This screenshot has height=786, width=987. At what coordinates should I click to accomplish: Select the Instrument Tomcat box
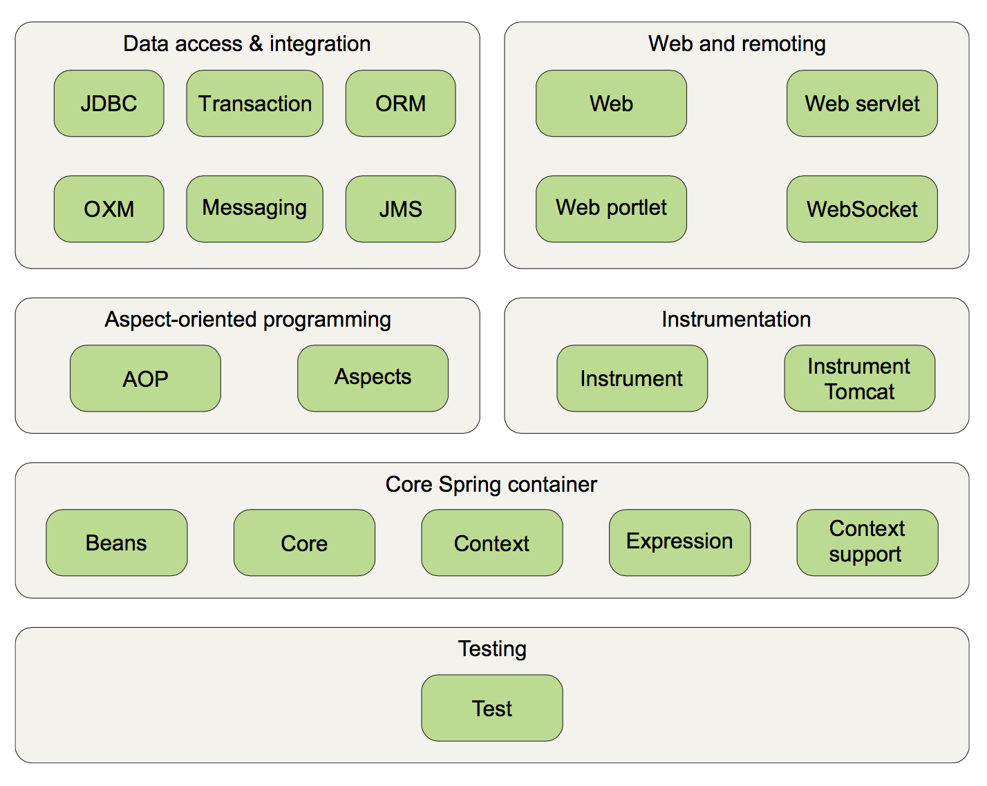(x=859, y=378)
